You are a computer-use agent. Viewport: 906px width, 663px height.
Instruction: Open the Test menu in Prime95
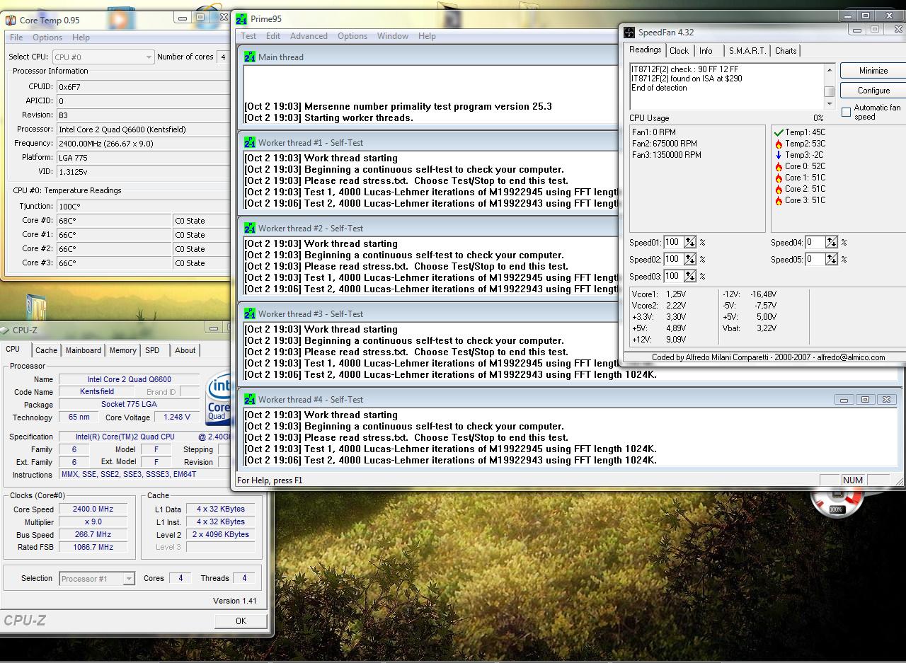[x=248, y=36]
